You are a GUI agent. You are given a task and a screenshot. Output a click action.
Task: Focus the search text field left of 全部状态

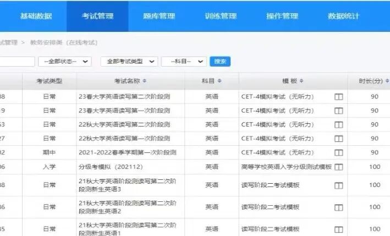(17, 62)
